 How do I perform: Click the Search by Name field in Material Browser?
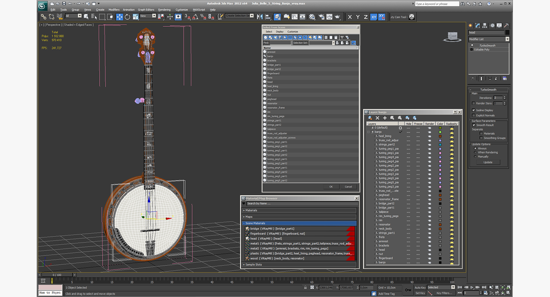point(302,203)
